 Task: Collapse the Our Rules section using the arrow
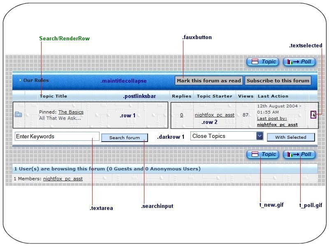[x=20, y=80]
